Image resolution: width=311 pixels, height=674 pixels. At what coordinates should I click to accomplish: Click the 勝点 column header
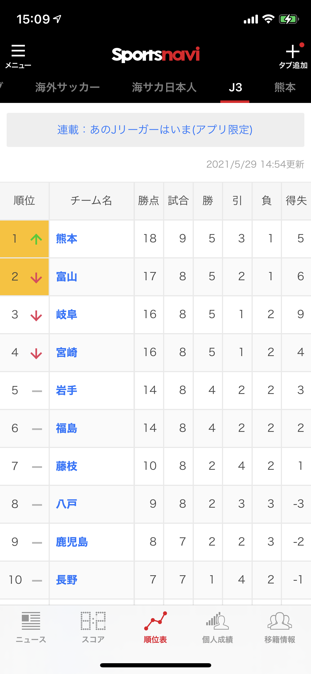(x=149, y=201)
